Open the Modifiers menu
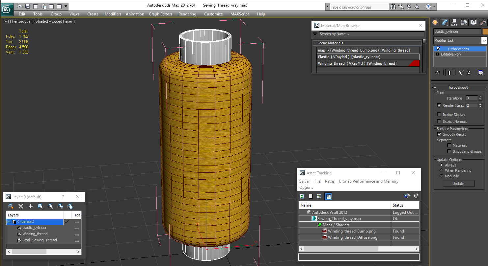Viewport: 488px width, 266px height. 113,14
